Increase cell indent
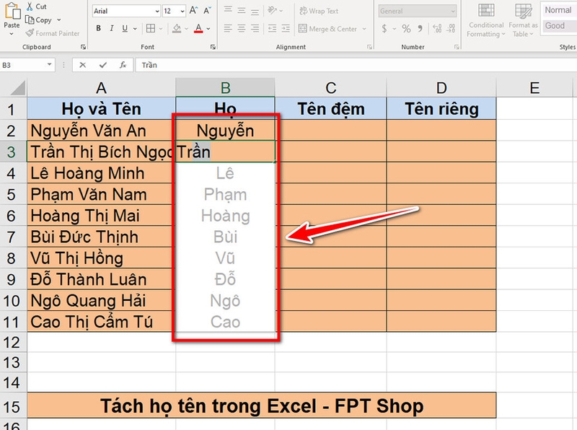 286,28
